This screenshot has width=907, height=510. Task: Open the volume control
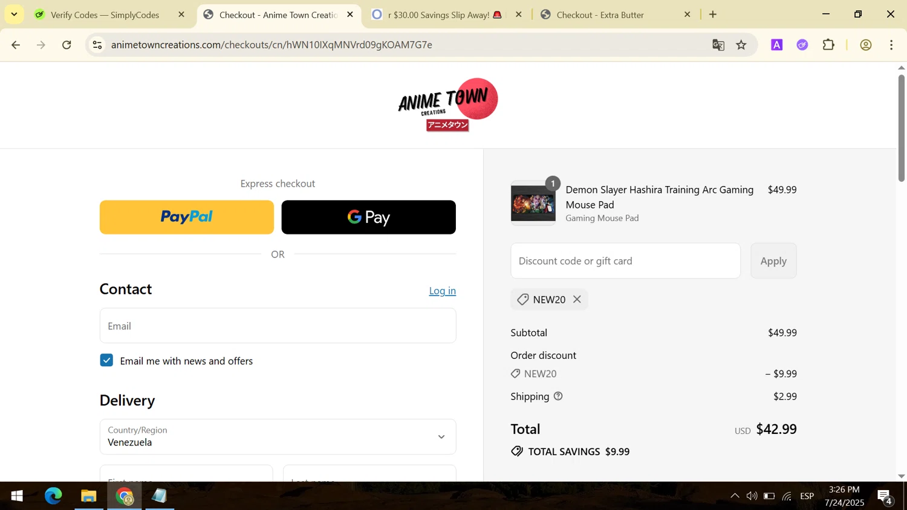(x=752, y=496)
